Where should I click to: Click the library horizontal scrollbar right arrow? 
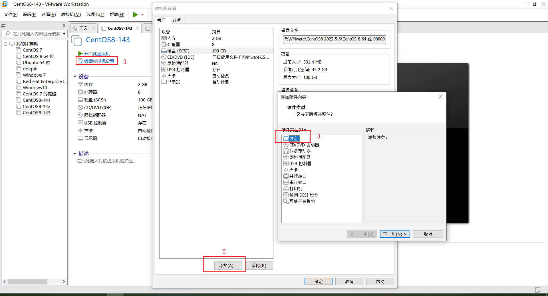(x=64, y=281)
